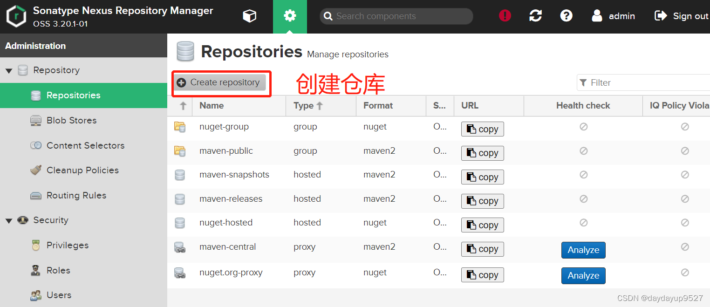This screenshot has width=710, height=307.
Task: Click the Users icon
Action: point(36,295)
